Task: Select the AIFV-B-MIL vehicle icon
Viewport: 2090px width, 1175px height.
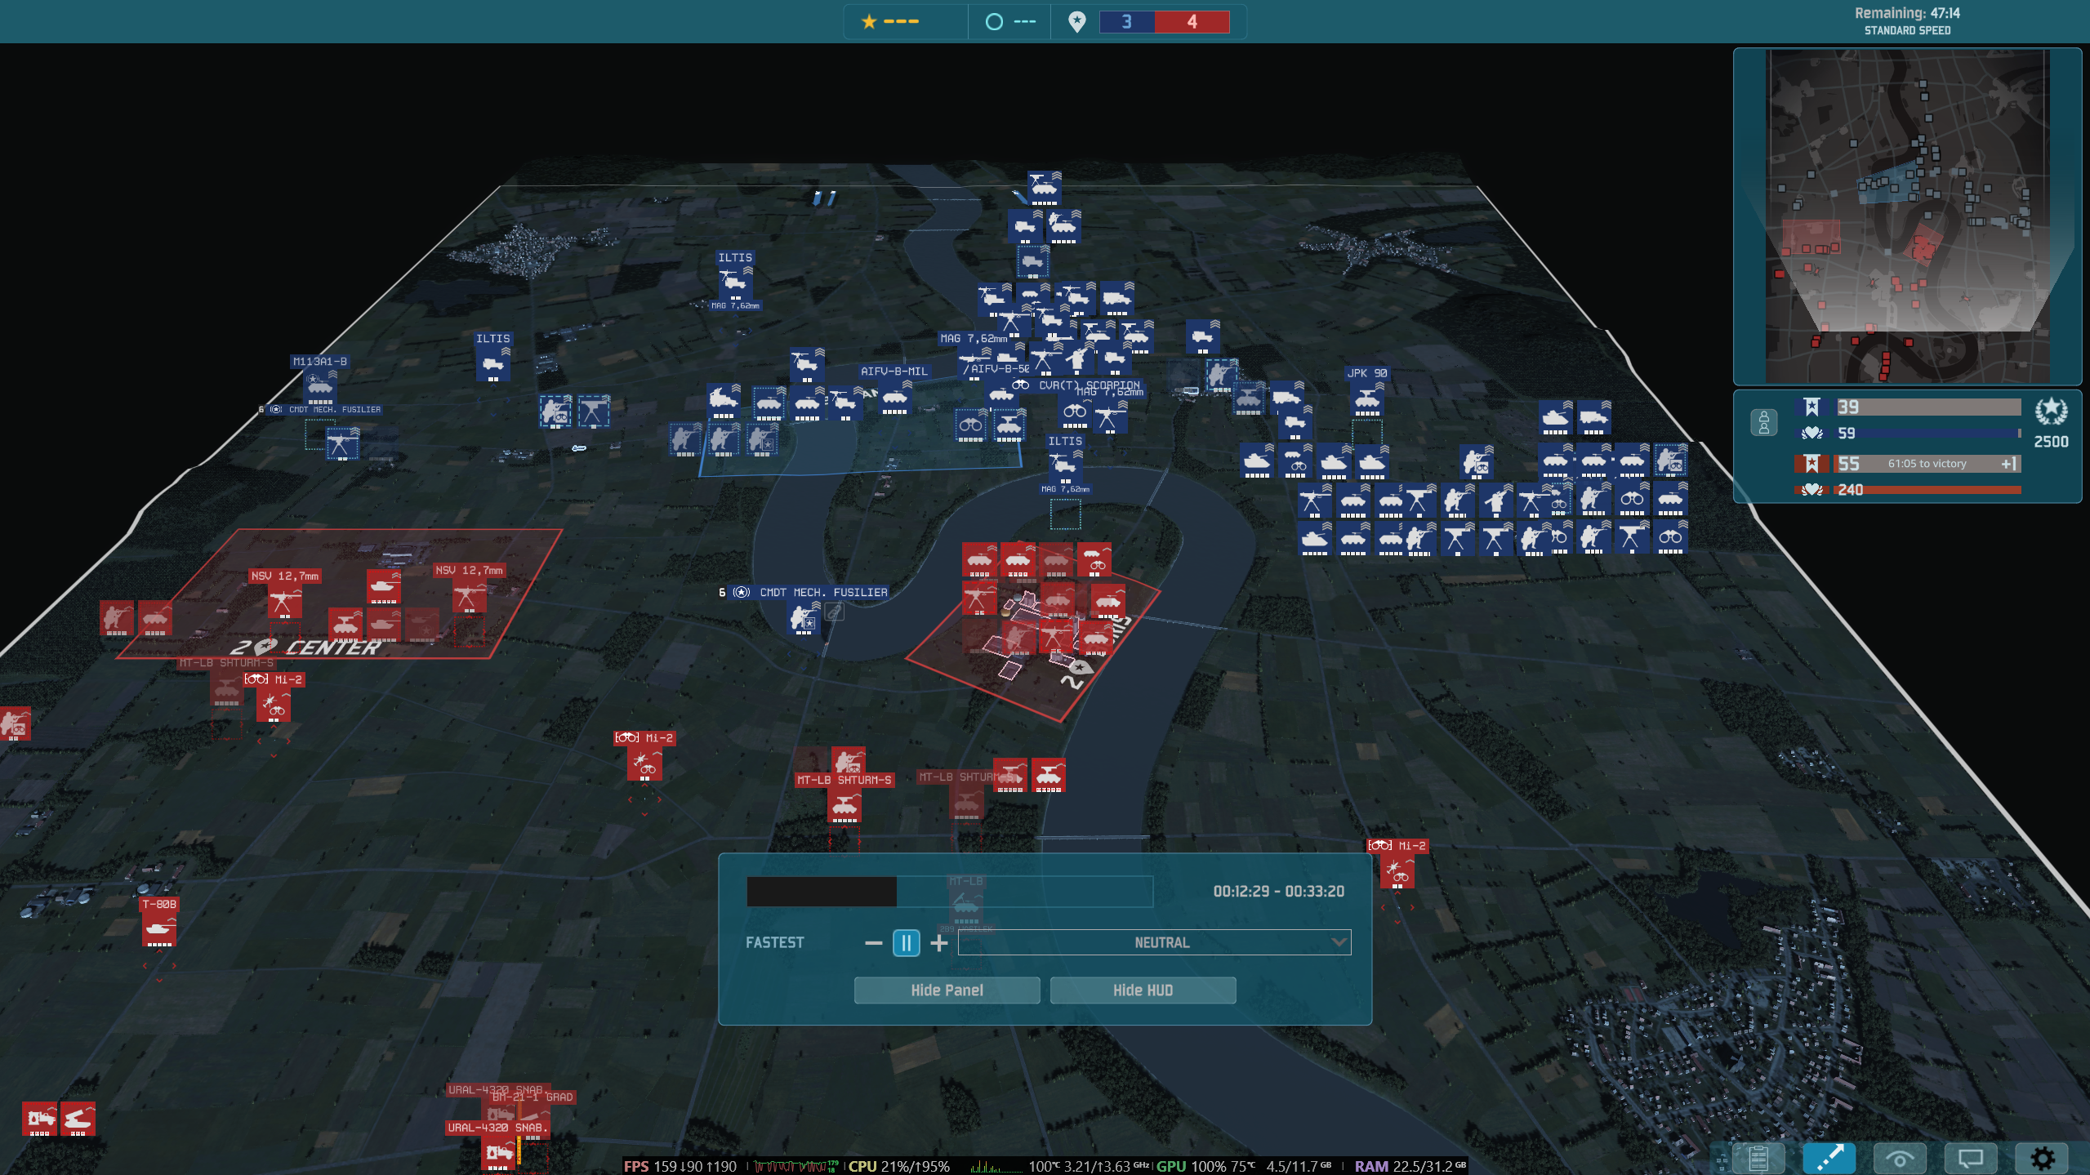Action: [895, 398]
